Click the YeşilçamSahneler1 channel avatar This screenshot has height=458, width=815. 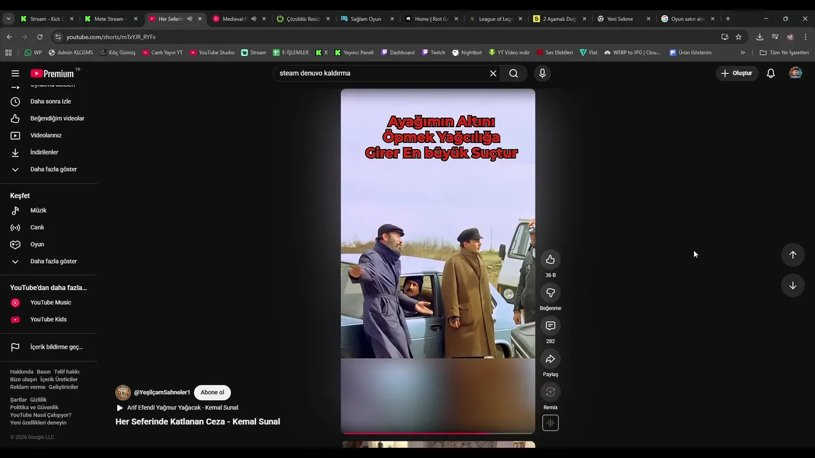123,392
